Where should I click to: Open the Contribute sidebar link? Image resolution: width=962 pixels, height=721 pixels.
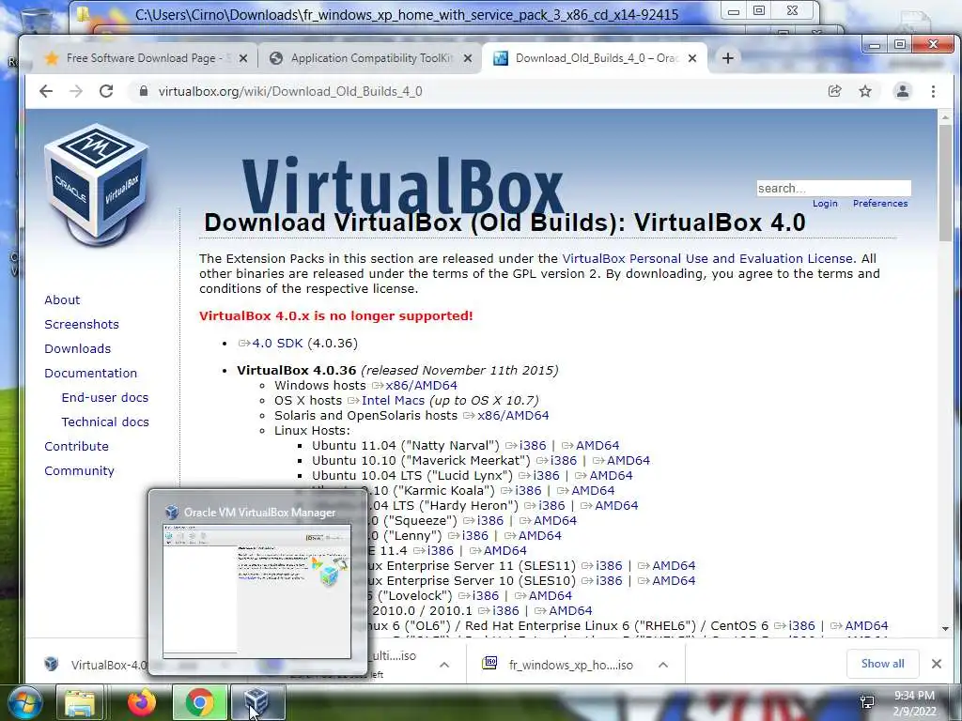click(76, 446)
